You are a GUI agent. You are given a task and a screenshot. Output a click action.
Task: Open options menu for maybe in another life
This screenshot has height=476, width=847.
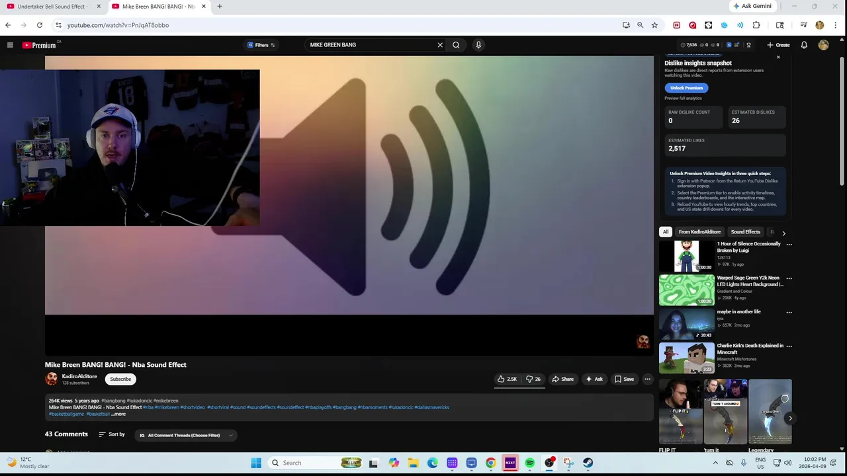tap(789, 312)
